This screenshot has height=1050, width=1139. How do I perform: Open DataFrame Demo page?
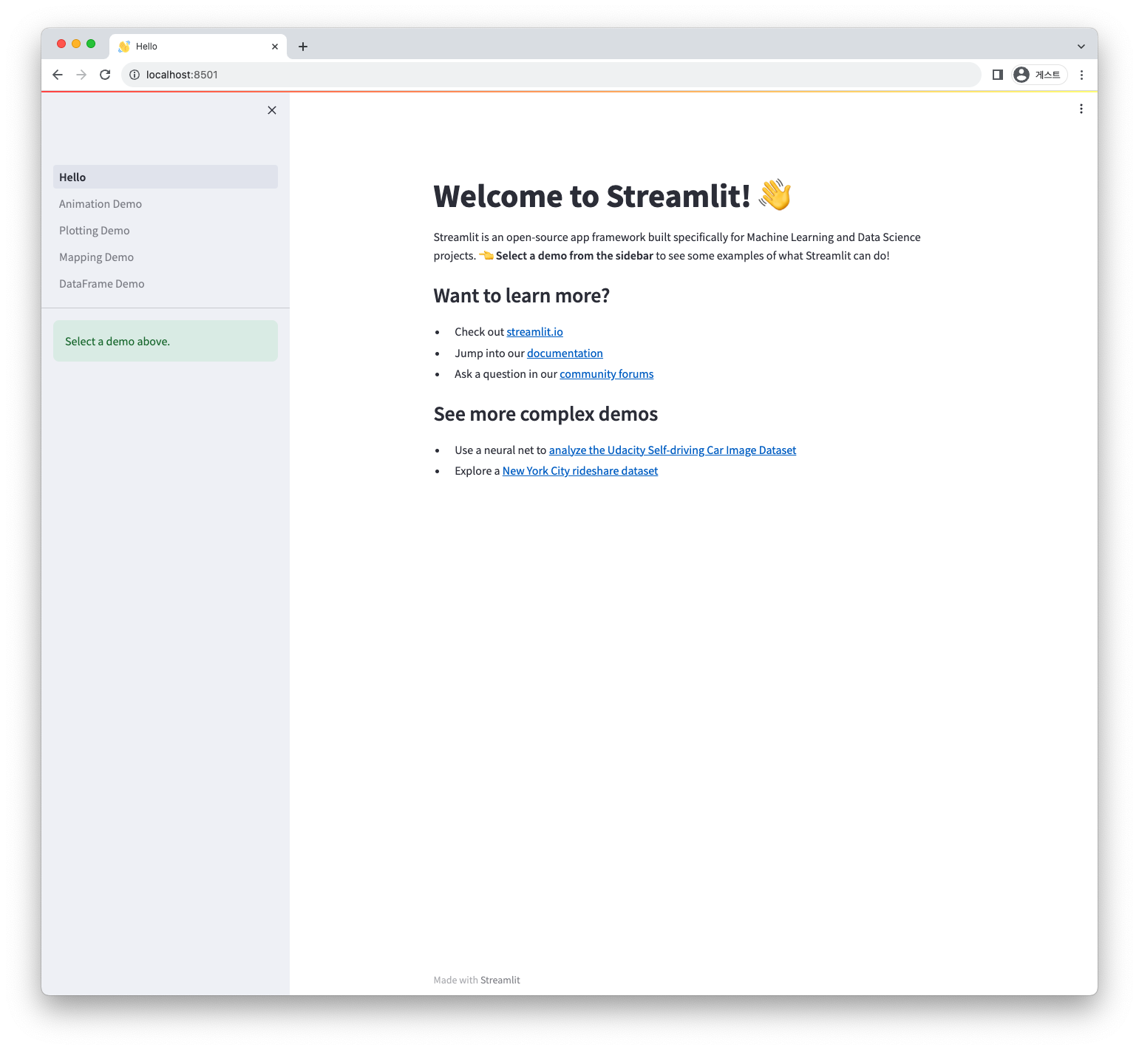(166, 283)
